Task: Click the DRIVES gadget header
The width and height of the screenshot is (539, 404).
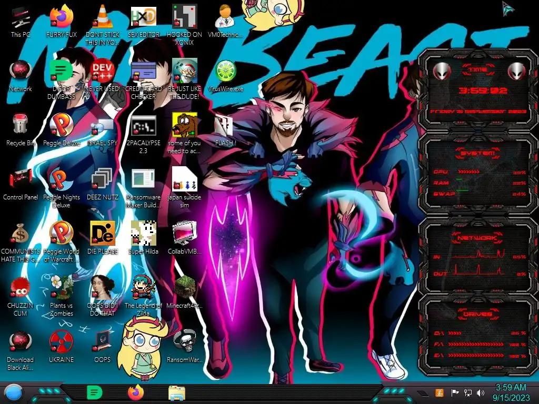Action: click(x=477, y=314)
